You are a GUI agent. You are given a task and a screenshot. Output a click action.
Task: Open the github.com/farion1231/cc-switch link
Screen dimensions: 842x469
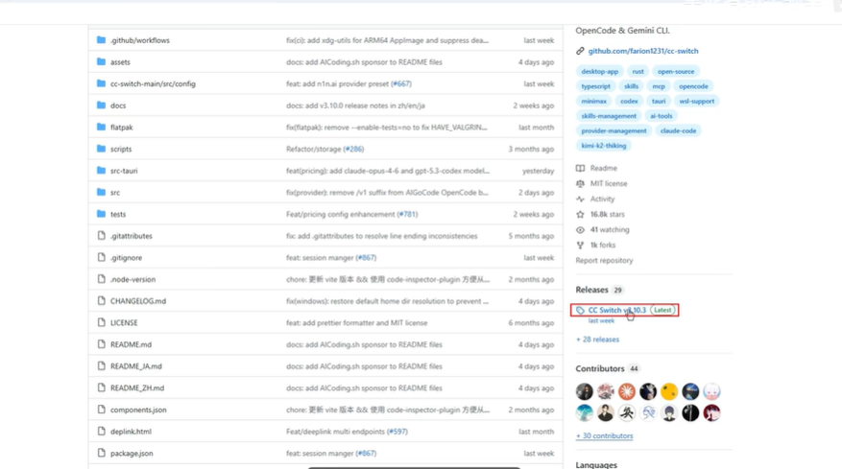[x=642, y=51]
